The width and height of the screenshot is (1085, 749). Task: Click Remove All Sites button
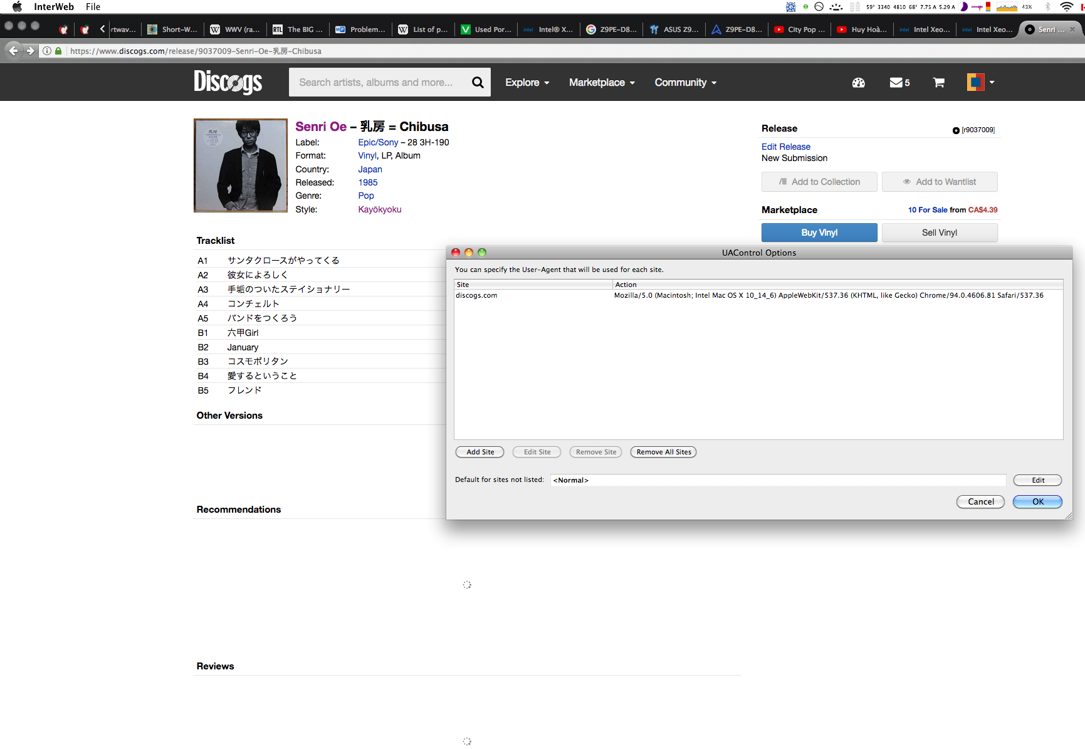click(x=664, y=452)
